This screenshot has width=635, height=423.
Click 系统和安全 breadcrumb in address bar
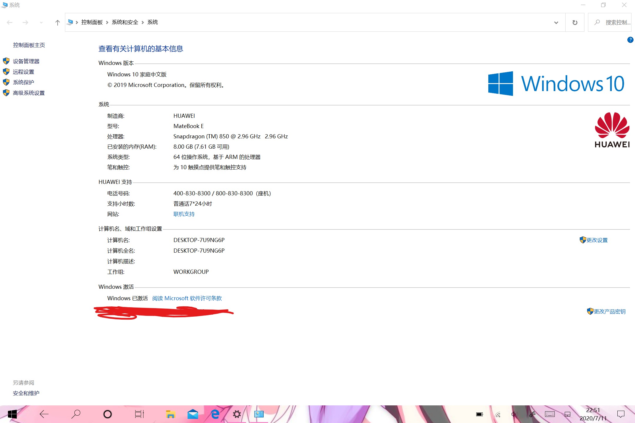click(x=125, y=22)
